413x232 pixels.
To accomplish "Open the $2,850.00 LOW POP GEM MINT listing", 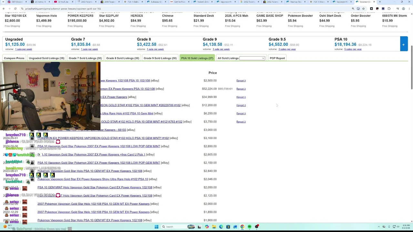I will (99, 146).
